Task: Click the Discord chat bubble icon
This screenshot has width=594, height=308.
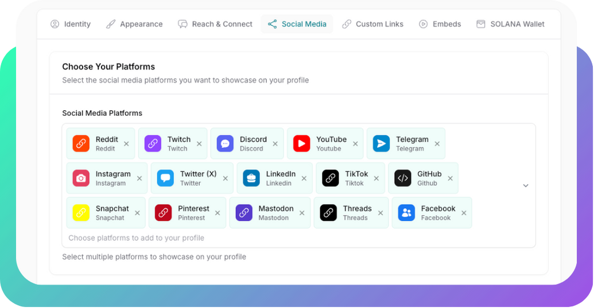Action: pos(225,143)
